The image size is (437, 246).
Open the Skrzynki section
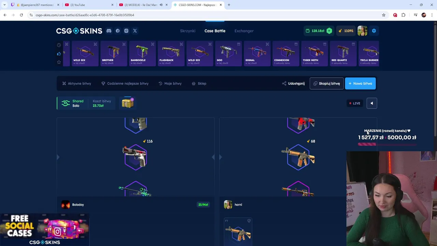pyautogui.click(x=188, y=31)
